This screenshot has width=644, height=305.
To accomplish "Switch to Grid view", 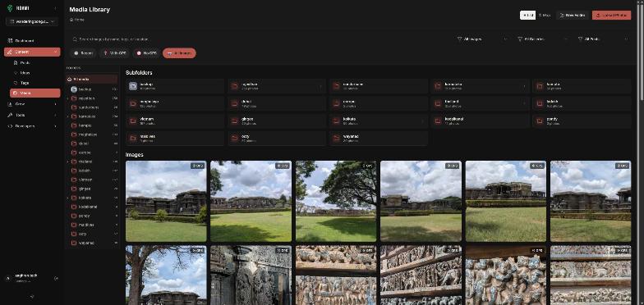I will point(527,15).
